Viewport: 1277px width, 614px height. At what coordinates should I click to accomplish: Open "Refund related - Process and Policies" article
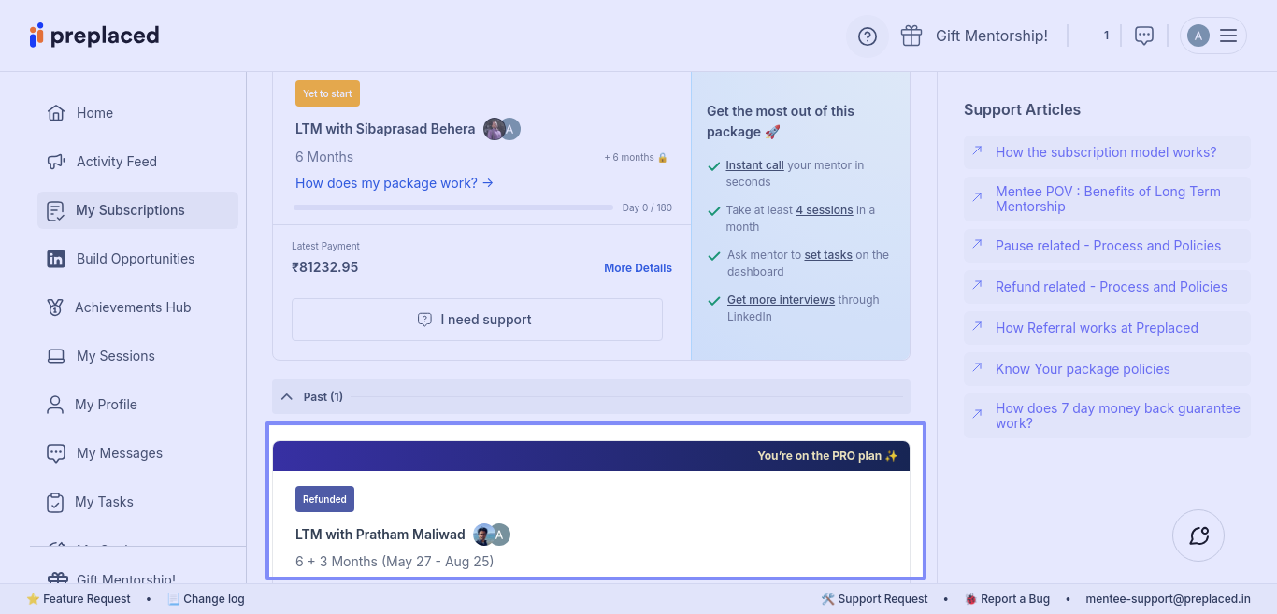[1111, 287]
